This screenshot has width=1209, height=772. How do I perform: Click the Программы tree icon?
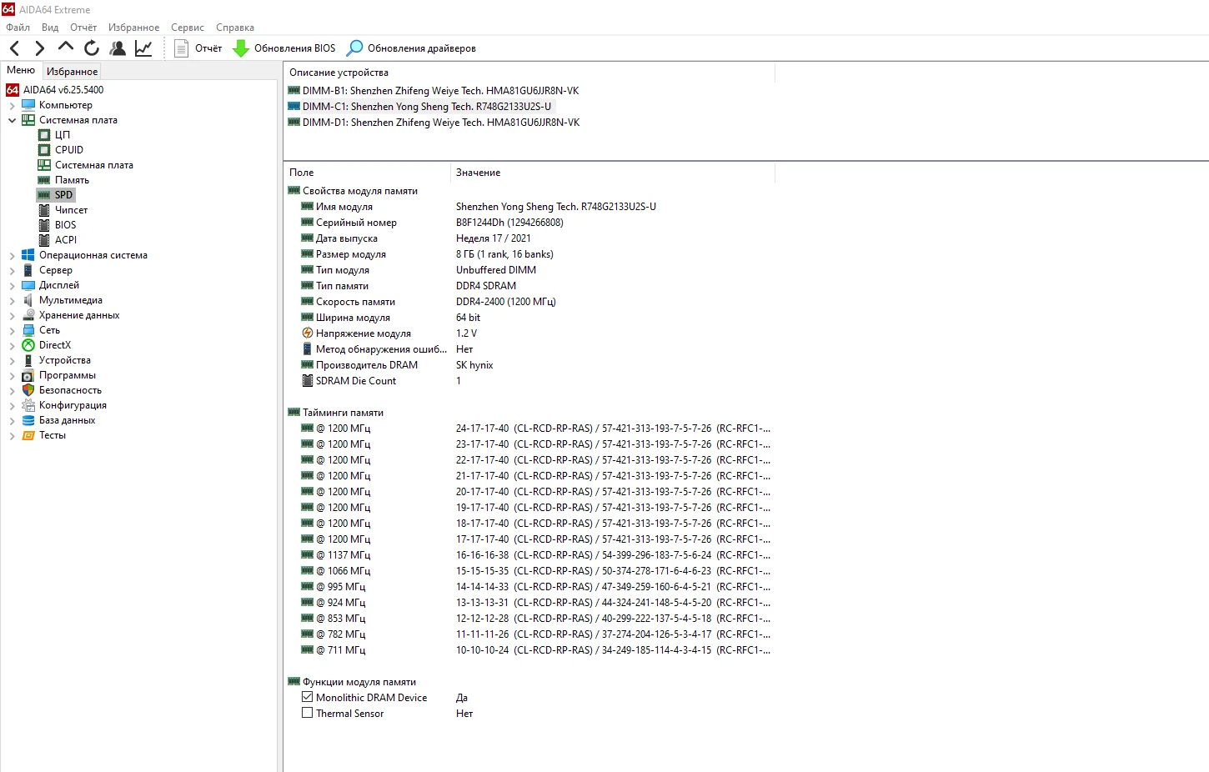click(x=28, y=375)
